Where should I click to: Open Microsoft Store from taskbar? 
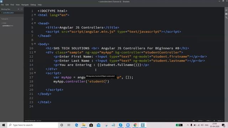[91, 125]
